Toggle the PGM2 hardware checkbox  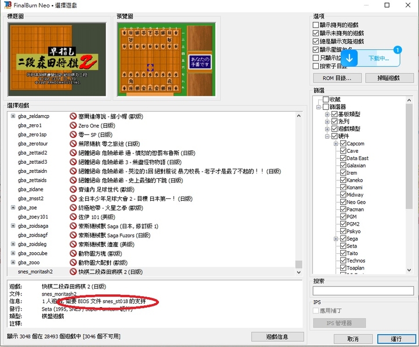pos(343,224)
